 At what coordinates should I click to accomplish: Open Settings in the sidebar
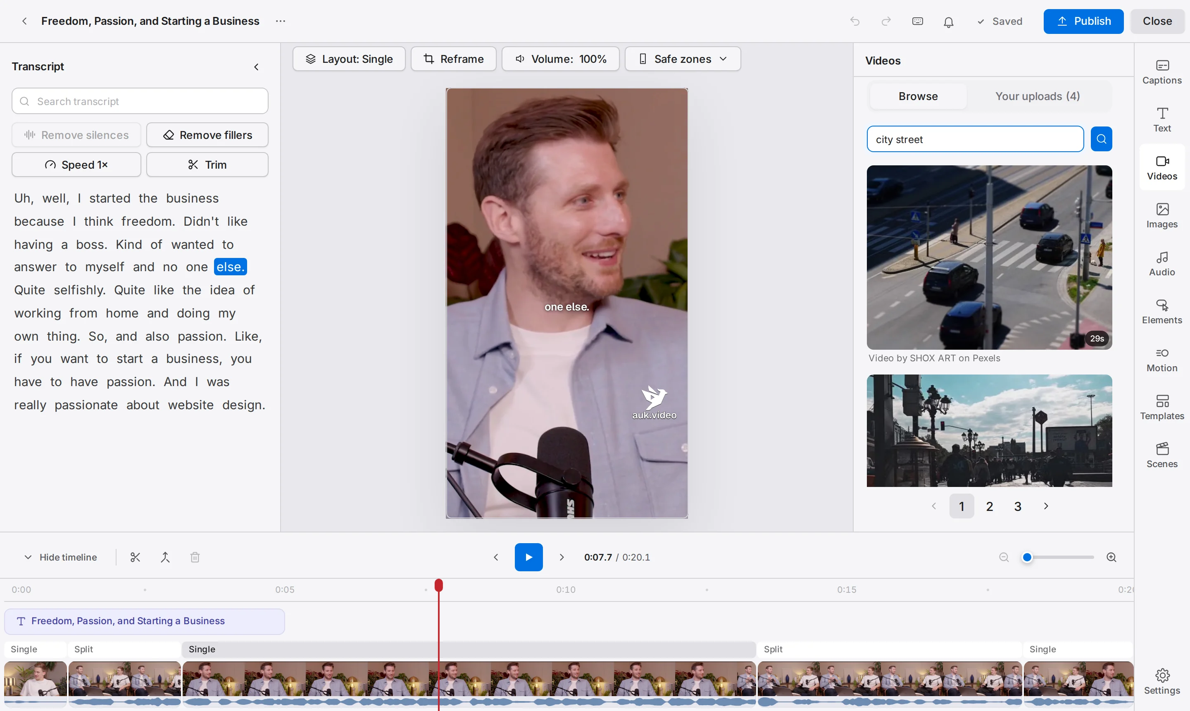pyautogui.click(x=1162, y=681)
